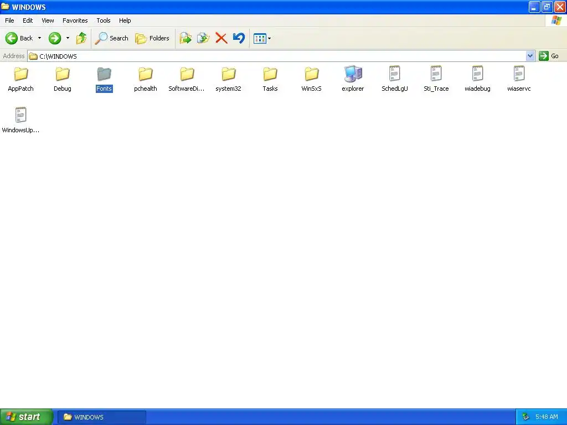567x425 pixels.
Task: Select the SoftwareDi... folder icon
Action: [x=187, y=74]
